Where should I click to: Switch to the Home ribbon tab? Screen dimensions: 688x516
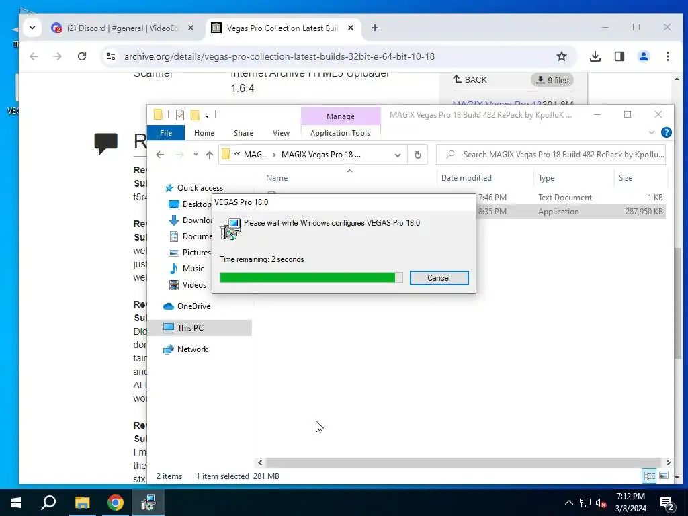tap(204, 133)
